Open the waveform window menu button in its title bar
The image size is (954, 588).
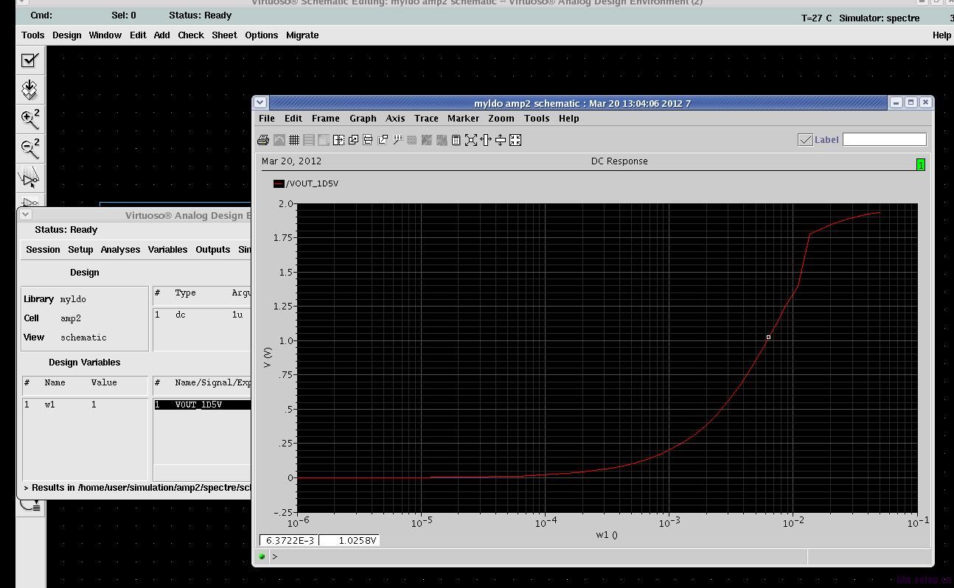click(x=260, y=103)
